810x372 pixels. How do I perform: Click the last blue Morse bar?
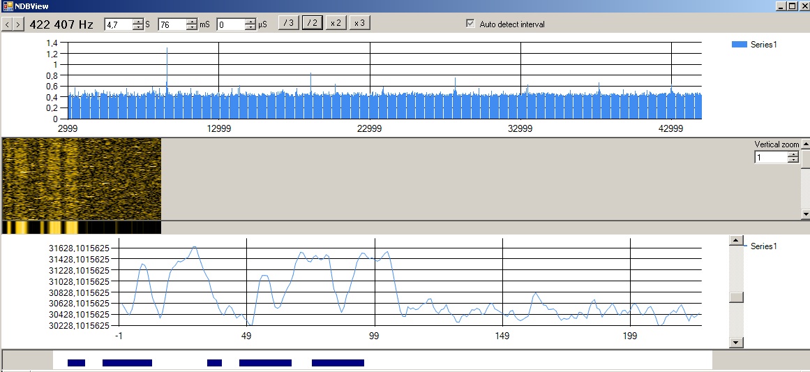coord(338,363)
